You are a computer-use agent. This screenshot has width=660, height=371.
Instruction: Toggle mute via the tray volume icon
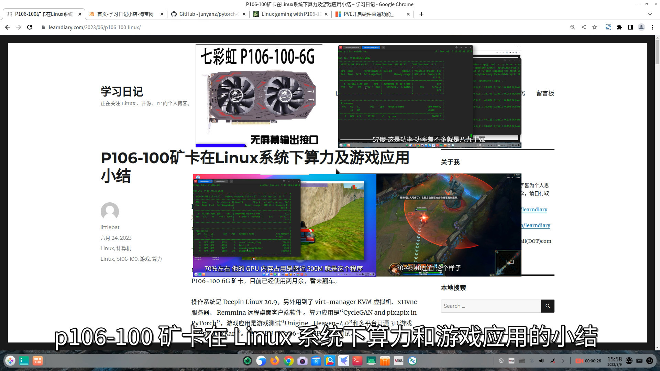[541, 361]
